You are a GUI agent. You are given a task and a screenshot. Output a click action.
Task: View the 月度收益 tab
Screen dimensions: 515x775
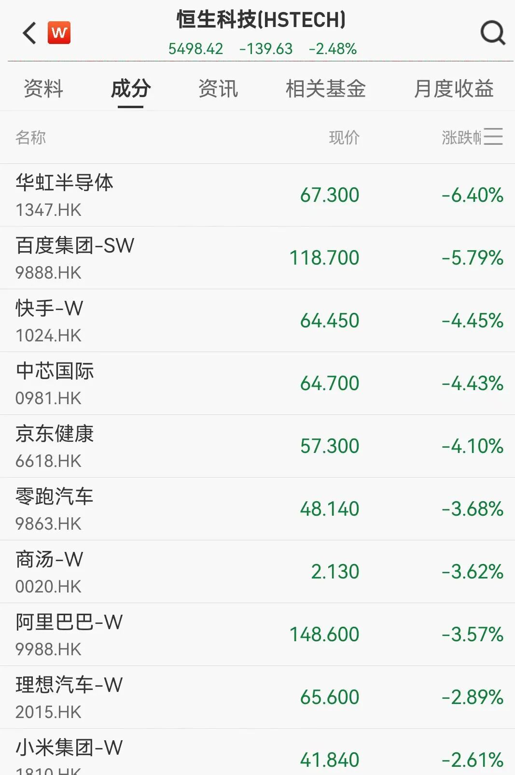pos(454,89)
